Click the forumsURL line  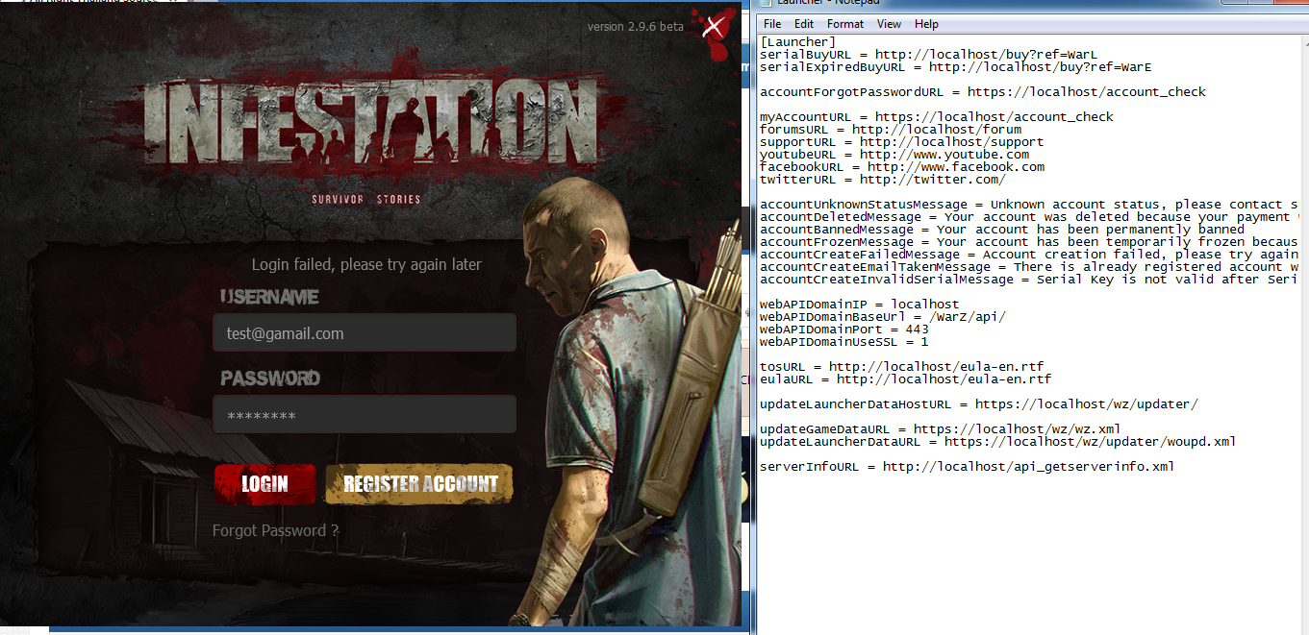(x=891, y=130)
